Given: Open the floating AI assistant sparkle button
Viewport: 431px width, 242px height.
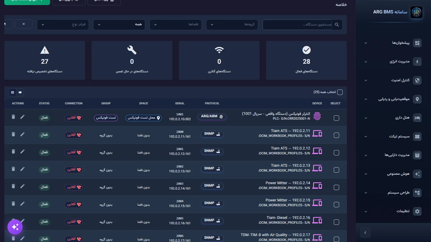Looking at the screenshot, I should tap(15, 227).
